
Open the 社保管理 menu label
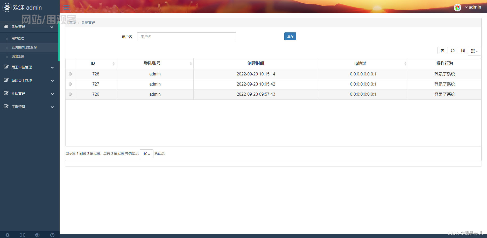click(x=18, y=94)
